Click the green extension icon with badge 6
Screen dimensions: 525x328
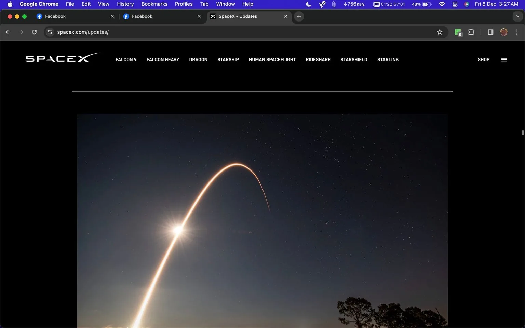click(x=458, y=32)
